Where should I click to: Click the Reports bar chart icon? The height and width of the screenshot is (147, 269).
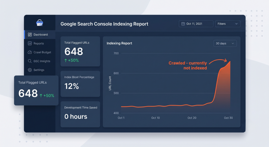[x=30, y=43]
